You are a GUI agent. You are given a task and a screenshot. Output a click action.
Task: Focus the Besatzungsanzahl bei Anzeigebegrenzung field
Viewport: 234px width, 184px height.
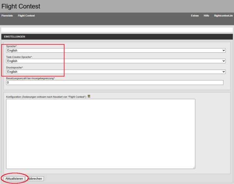pyautogui.click(x=115, y=82)
